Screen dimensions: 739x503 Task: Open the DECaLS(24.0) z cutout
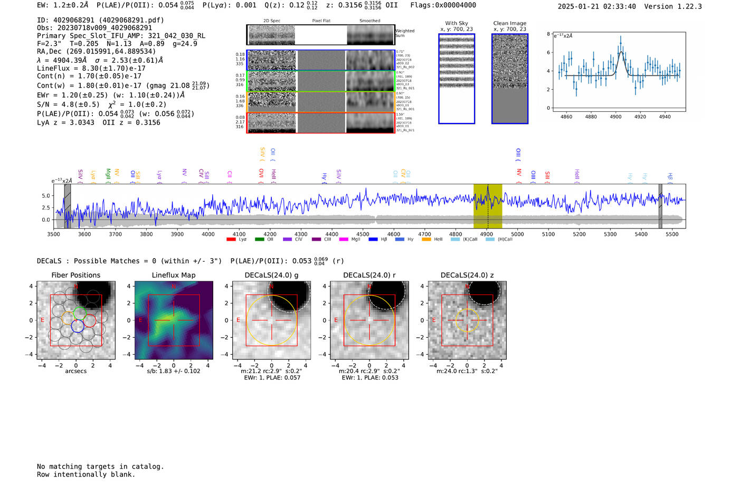pos(467,320)
